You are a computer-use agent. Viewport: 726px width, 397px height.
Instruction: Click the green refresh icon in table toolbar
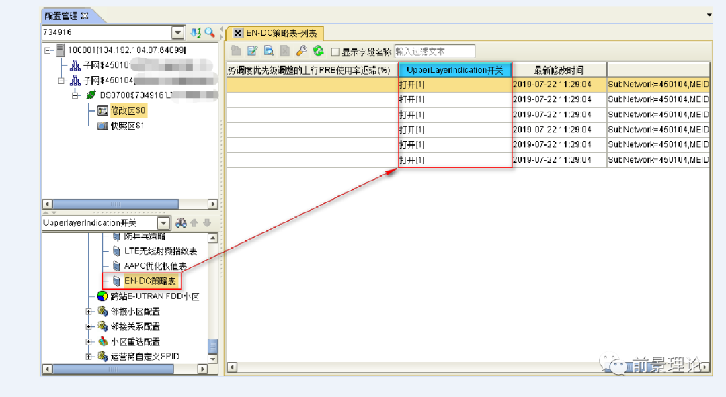coord(318,51)
